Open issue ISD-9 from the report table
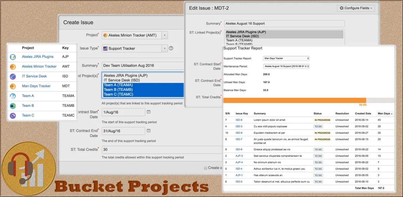The height and width of the screenshot is (197, 403). 239,133
